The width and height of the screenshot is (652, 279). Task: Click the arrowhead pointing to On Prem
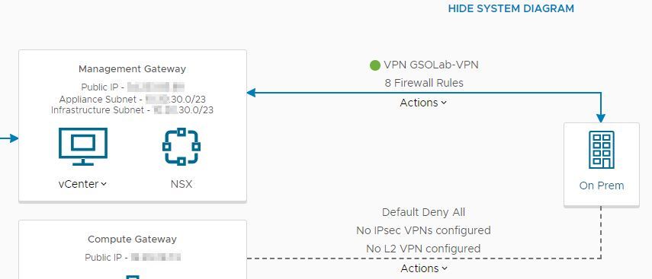point(601,118)
